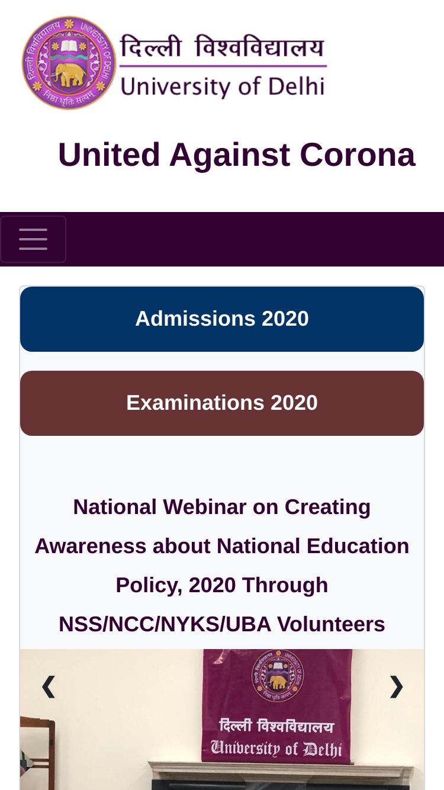This screenshot has width=444, height=790.
Task: Click the gothic 'University of Delhi' banner text
Action: tap(276, 749)
